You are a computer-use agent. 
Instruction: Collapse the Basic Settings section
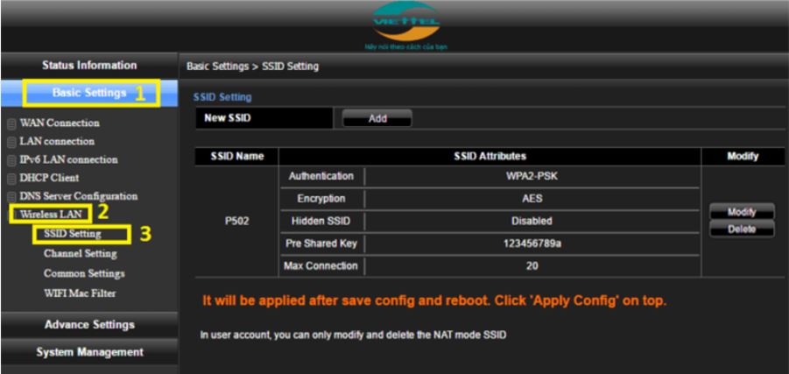coord(90,92)
